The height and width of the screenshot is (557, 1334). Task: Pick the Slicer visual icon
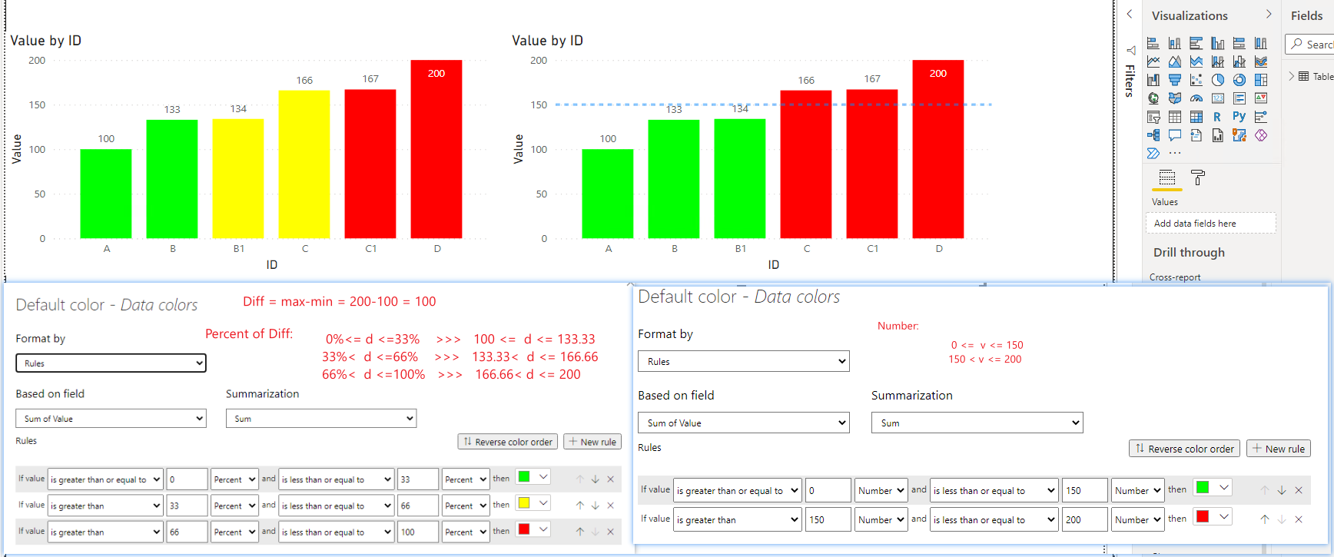(x=1153, y=117)
